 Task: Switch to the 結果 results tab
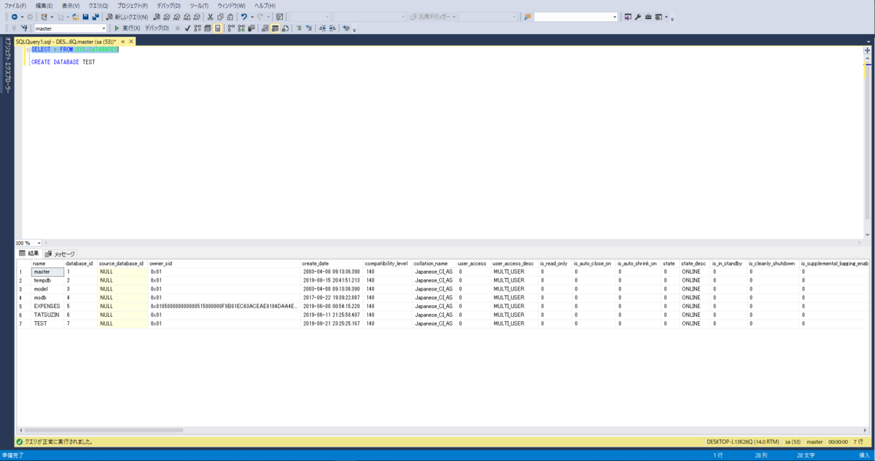pyautogui.click(x=29, y=253)
